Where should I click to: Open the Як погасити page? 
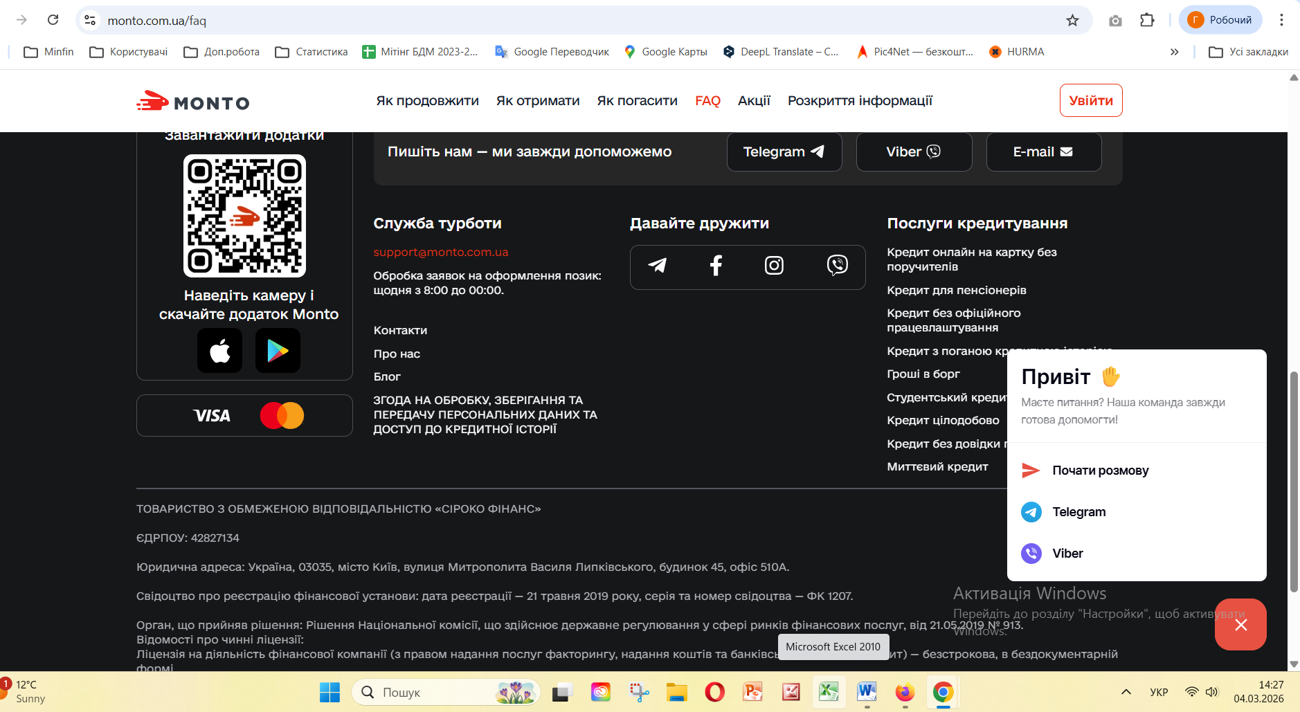pos(637,101)
